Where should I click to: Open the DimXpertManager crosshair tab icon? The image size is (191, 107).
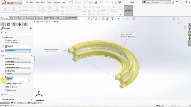20,24
